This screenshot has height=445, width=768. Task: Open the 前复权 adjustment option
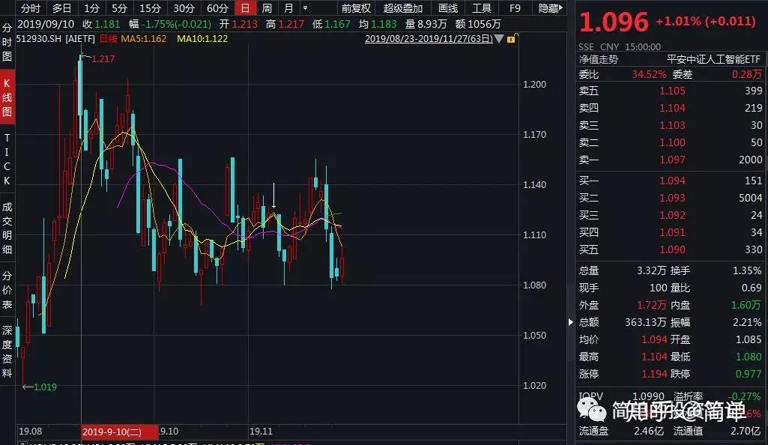[356, 8]
